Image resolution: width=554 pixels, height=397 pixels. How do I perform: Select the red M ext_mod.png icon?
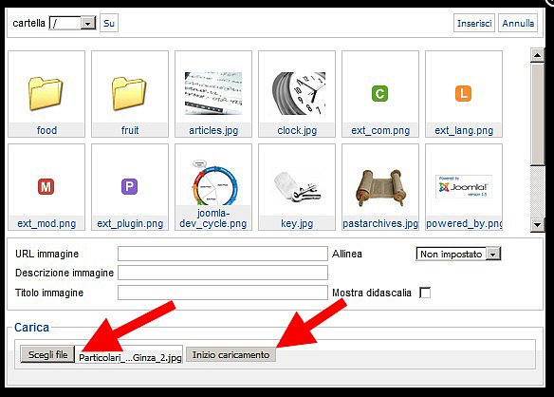click(46, 187)
